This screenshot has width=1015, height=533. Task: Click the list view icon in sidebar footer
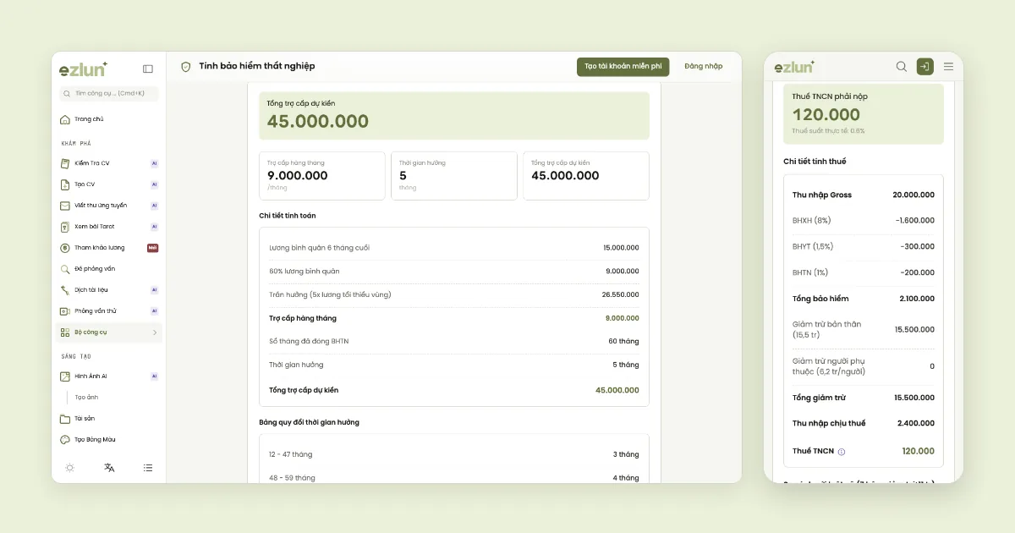click(148, 467)
